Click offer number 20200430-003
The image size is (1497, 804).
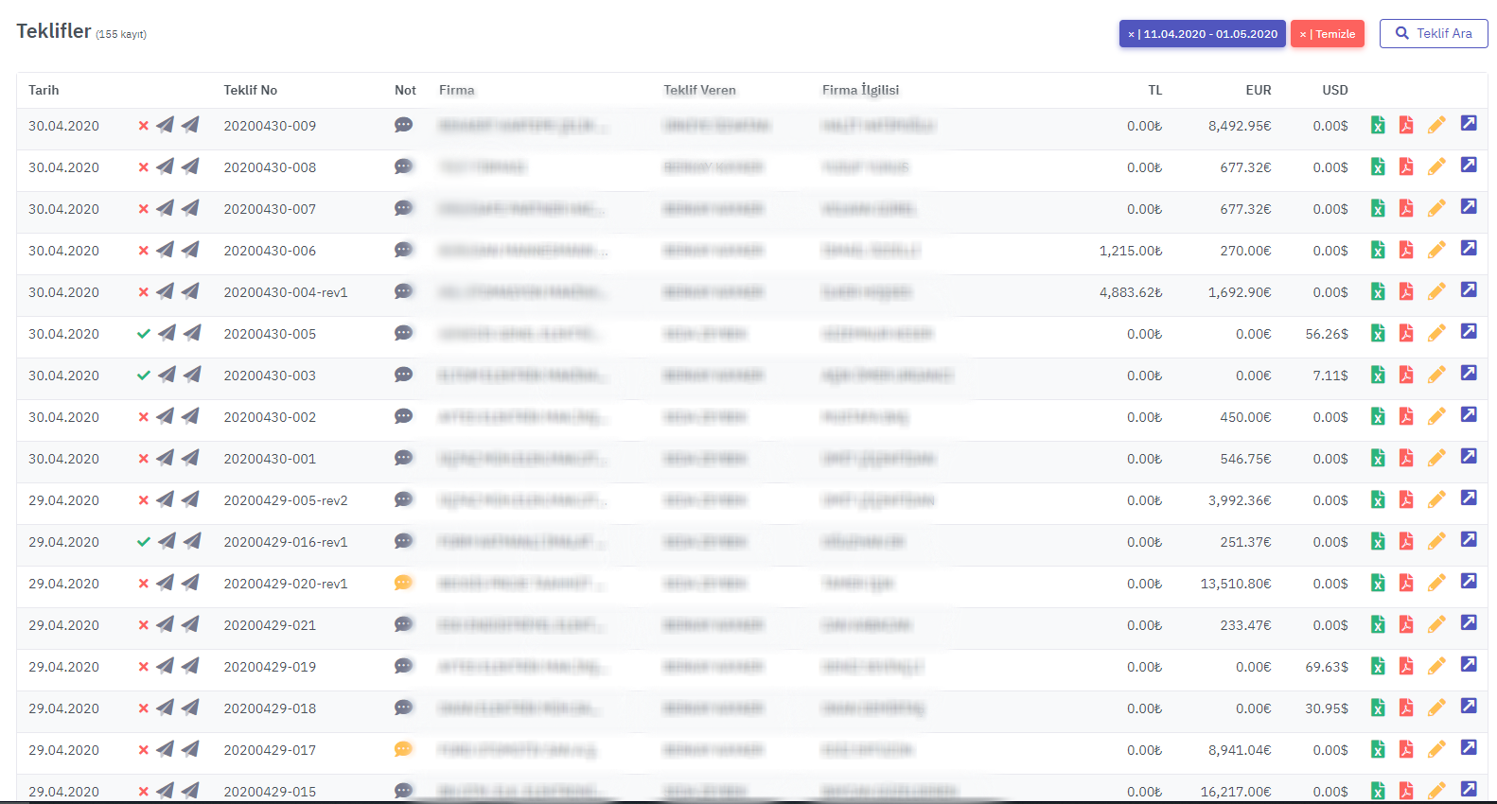[x=270, y=376]
